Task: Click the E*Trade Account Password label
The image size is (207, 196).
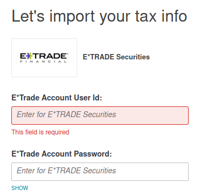Action: (x=62, y=154)
